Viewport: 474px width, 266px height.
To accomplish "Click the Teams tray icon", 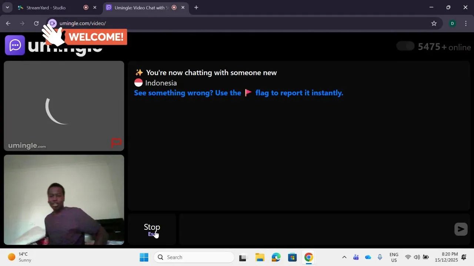I will point(356,257).
